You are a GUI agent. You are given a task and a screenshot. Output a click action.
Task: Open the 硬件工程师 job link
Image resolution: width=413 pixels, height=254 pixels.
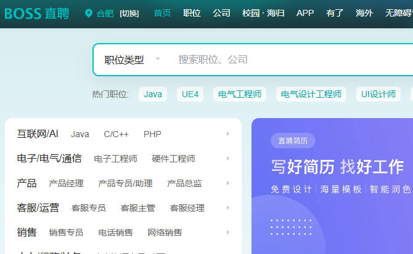coord(173,159)
